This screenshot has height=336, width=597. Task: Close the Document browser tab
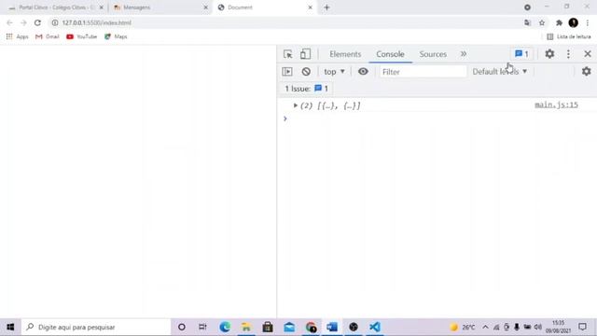310,7
